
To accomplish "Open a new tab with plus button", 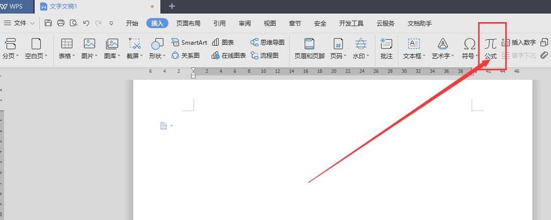I will click(x=172, y=6).
